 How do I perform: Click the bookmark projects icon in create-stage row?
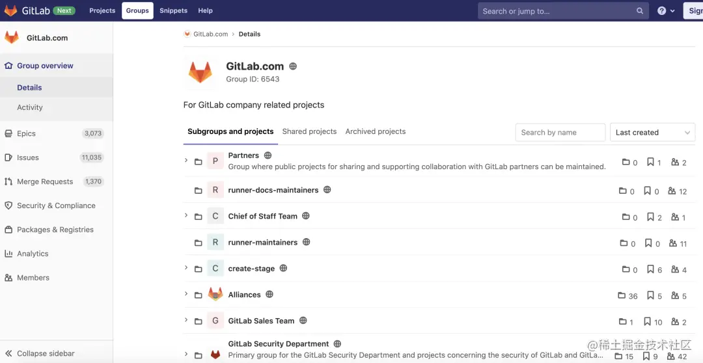650,269
